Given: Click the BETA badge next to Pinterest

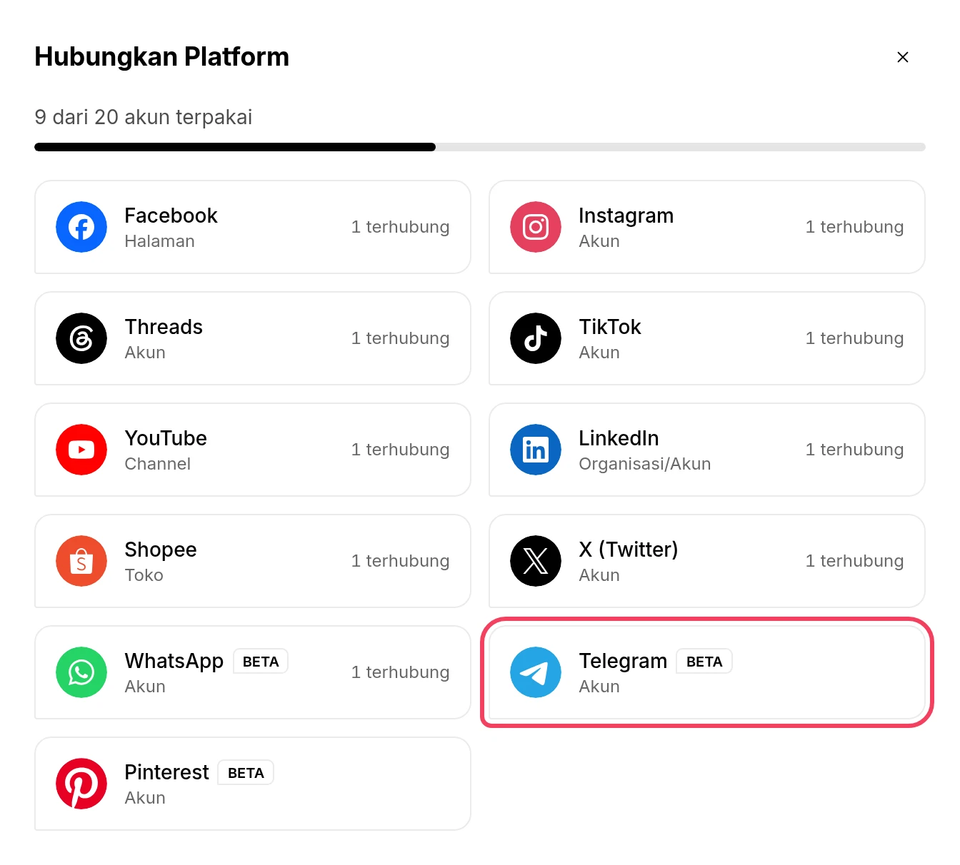Looking at the screenshot, I should 246,773.
